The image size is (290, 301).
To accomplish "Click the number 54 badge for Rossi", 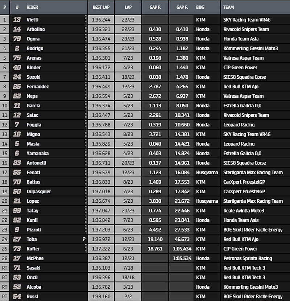I will (17, 297).
